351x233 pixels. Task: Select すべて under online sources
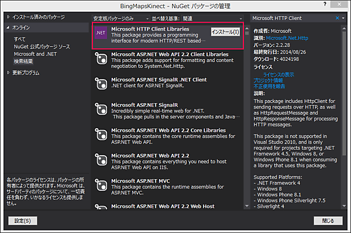pos(20,39)
